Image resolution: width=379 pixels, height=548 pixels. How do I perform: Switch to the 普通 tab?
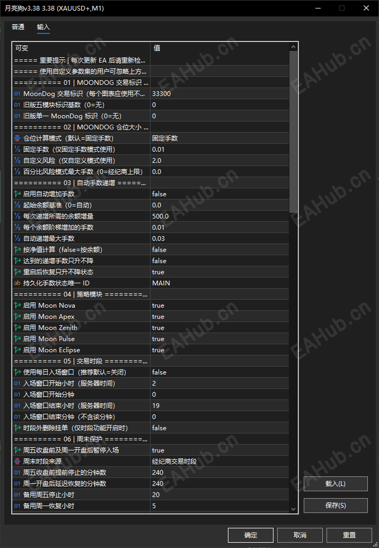click(x=18, y=27)
